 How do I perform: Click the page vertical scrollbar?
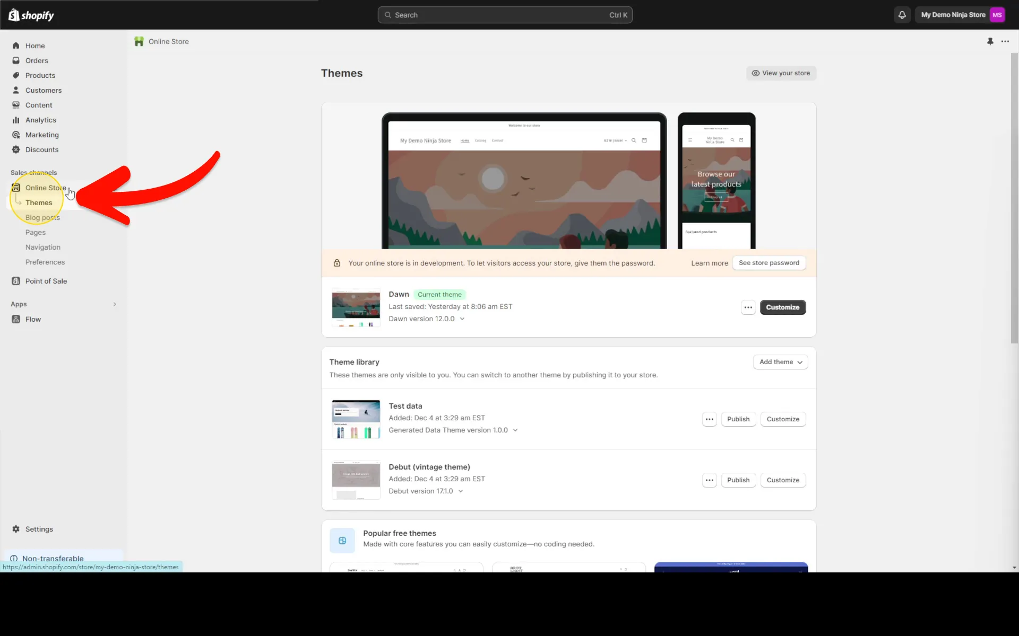(x=1014, y=198)
